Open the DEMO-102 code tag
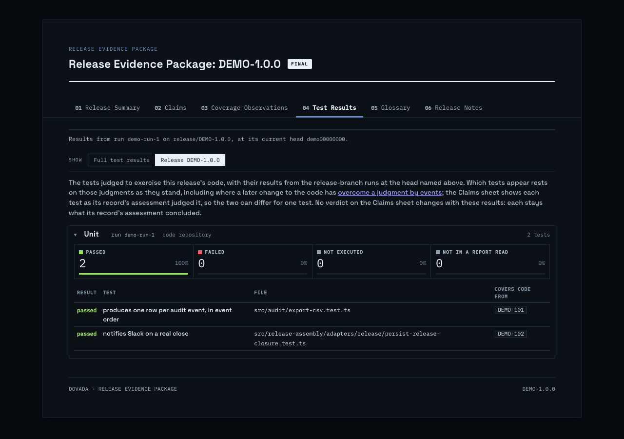Viewport: 624px width, 439px height. coord(511,334)
